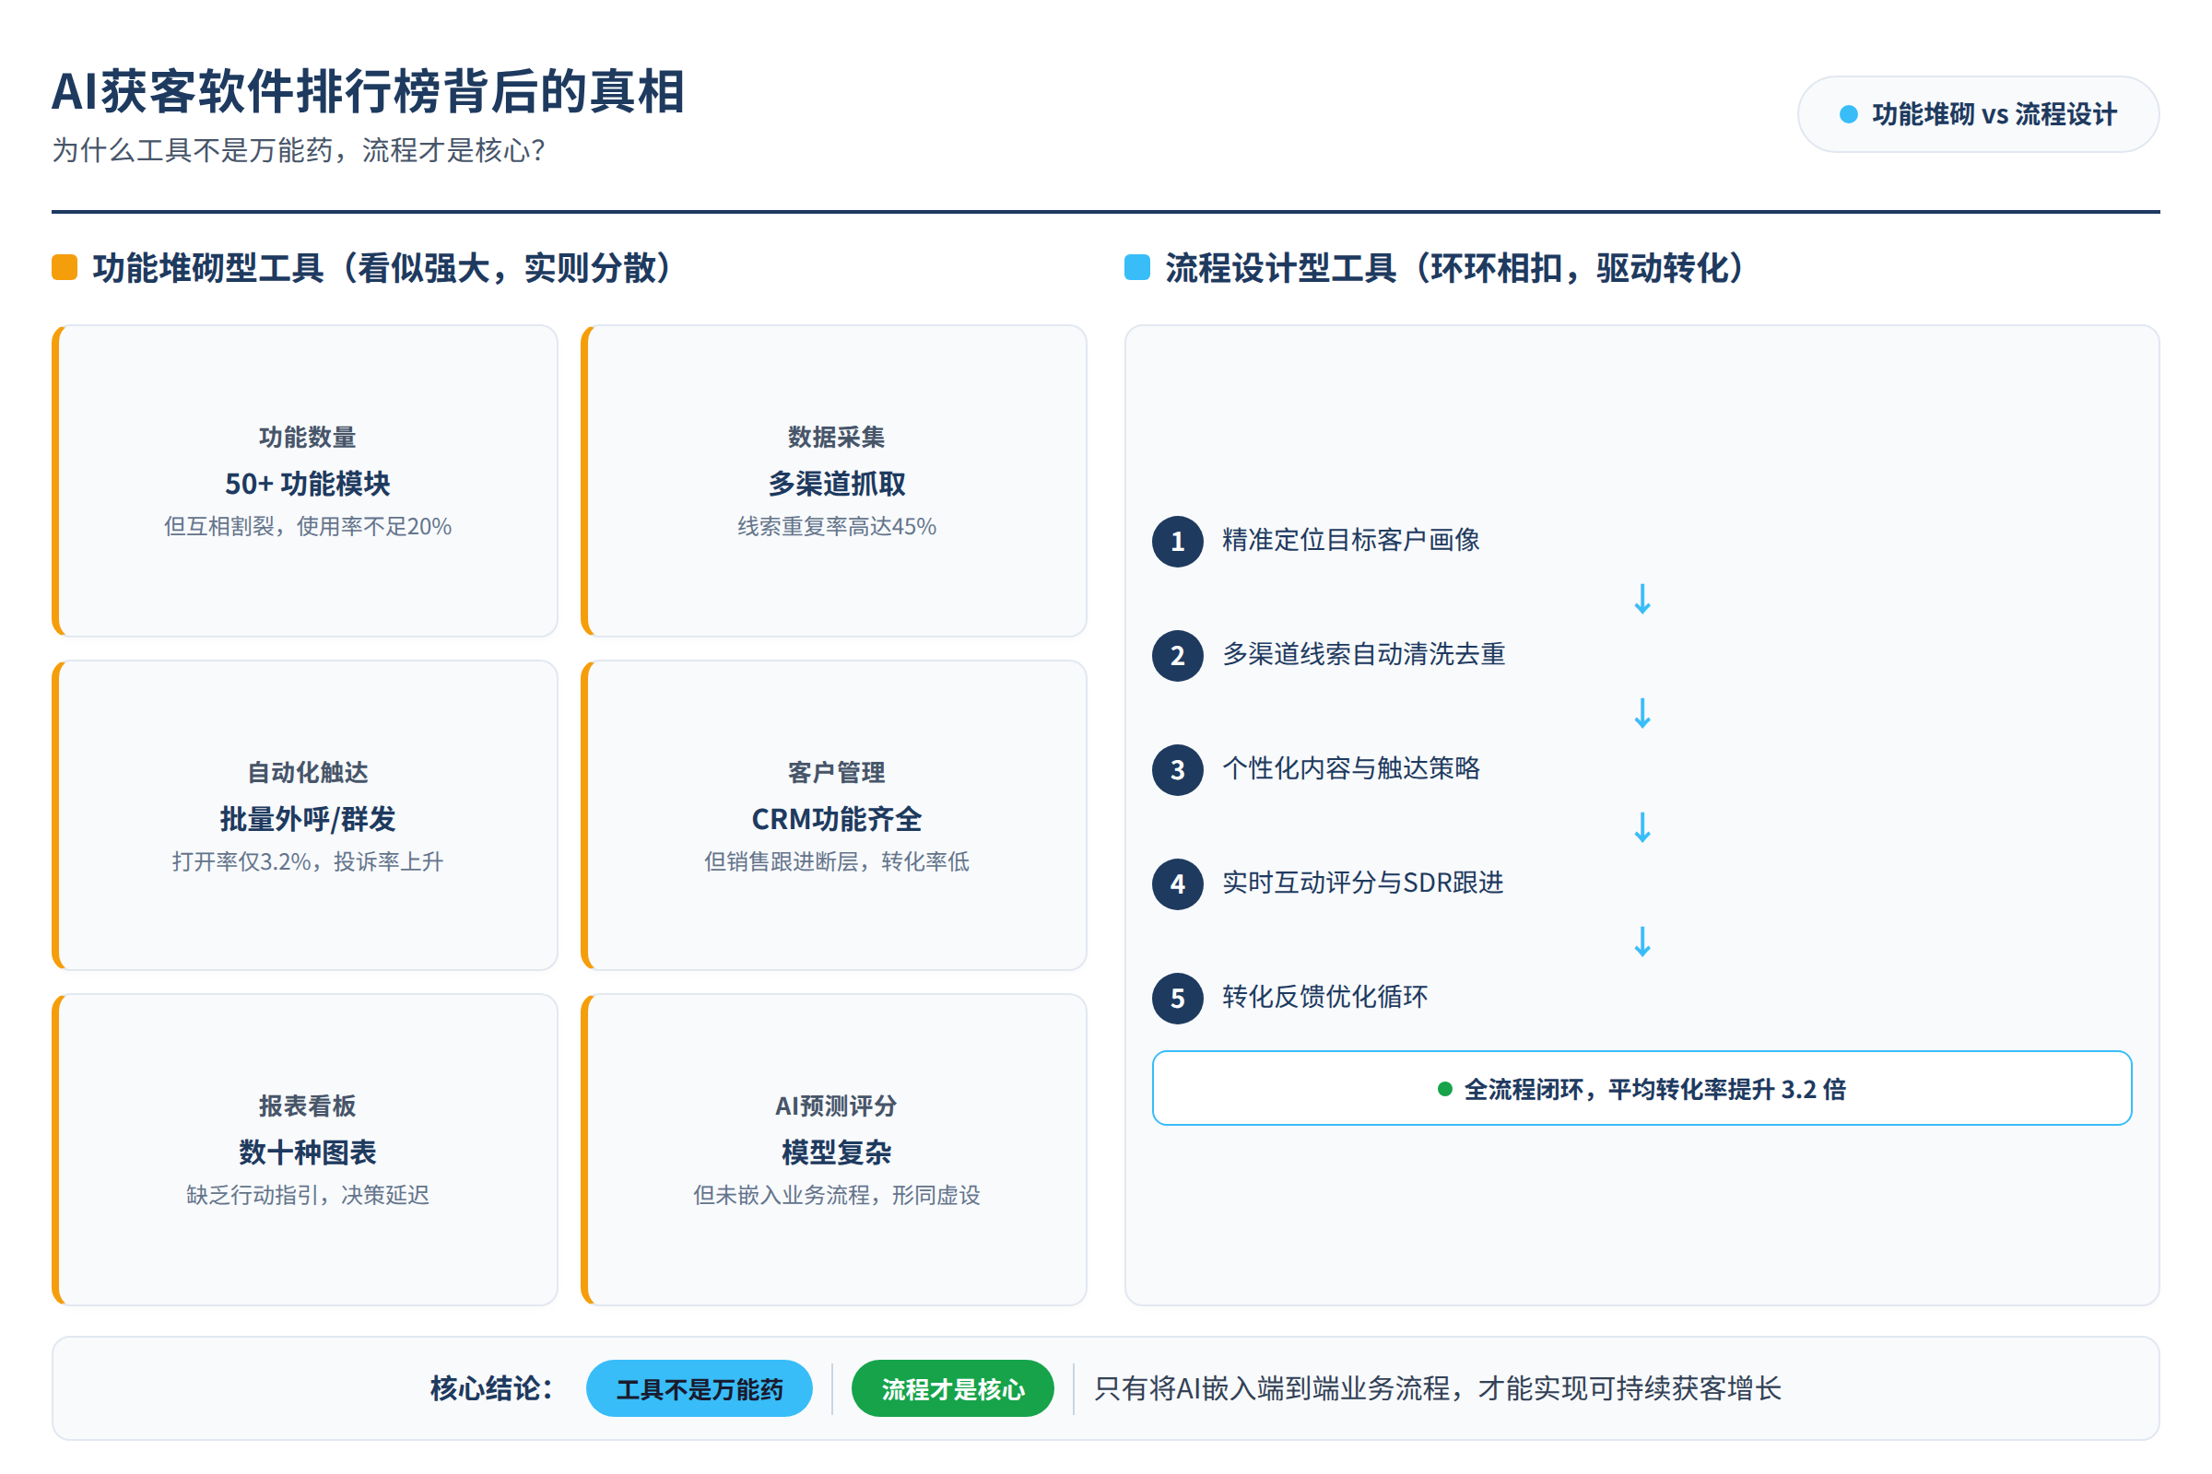Select the CRM功能齐全 heading

tap(836, 819)
